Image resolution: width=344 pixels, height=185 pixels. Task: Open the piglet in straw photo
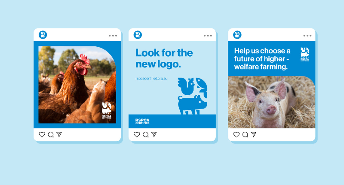tap(272, 102)
